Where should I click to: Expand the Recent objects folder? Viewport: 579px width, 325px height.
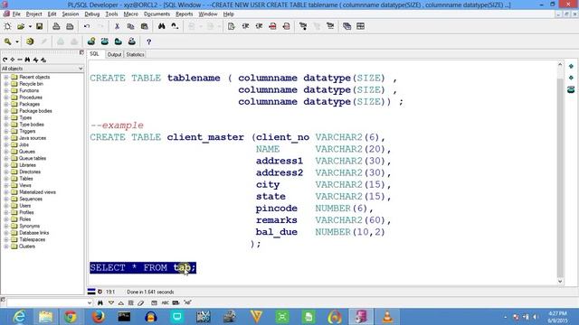6,77
